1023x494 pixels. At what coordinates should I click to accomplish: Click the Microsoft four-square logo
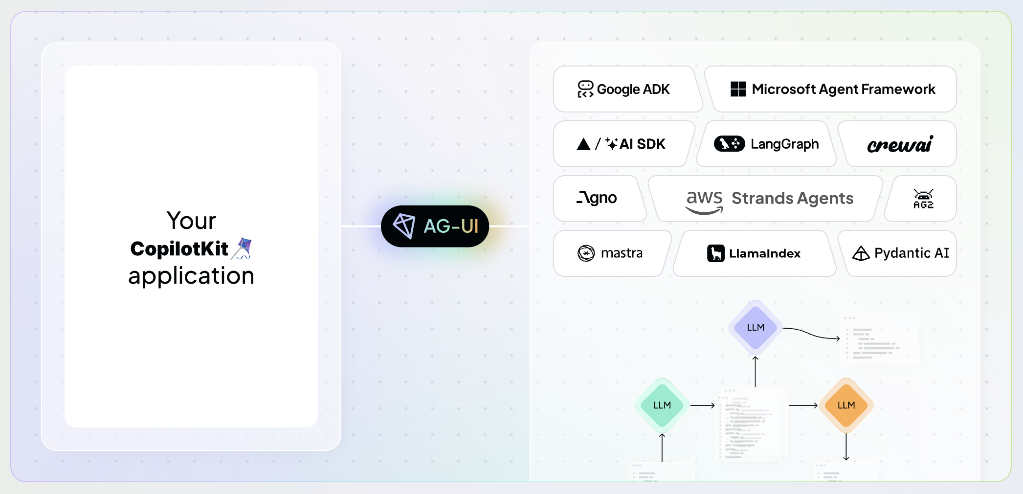pyautogui.click(x=738, y=89)
